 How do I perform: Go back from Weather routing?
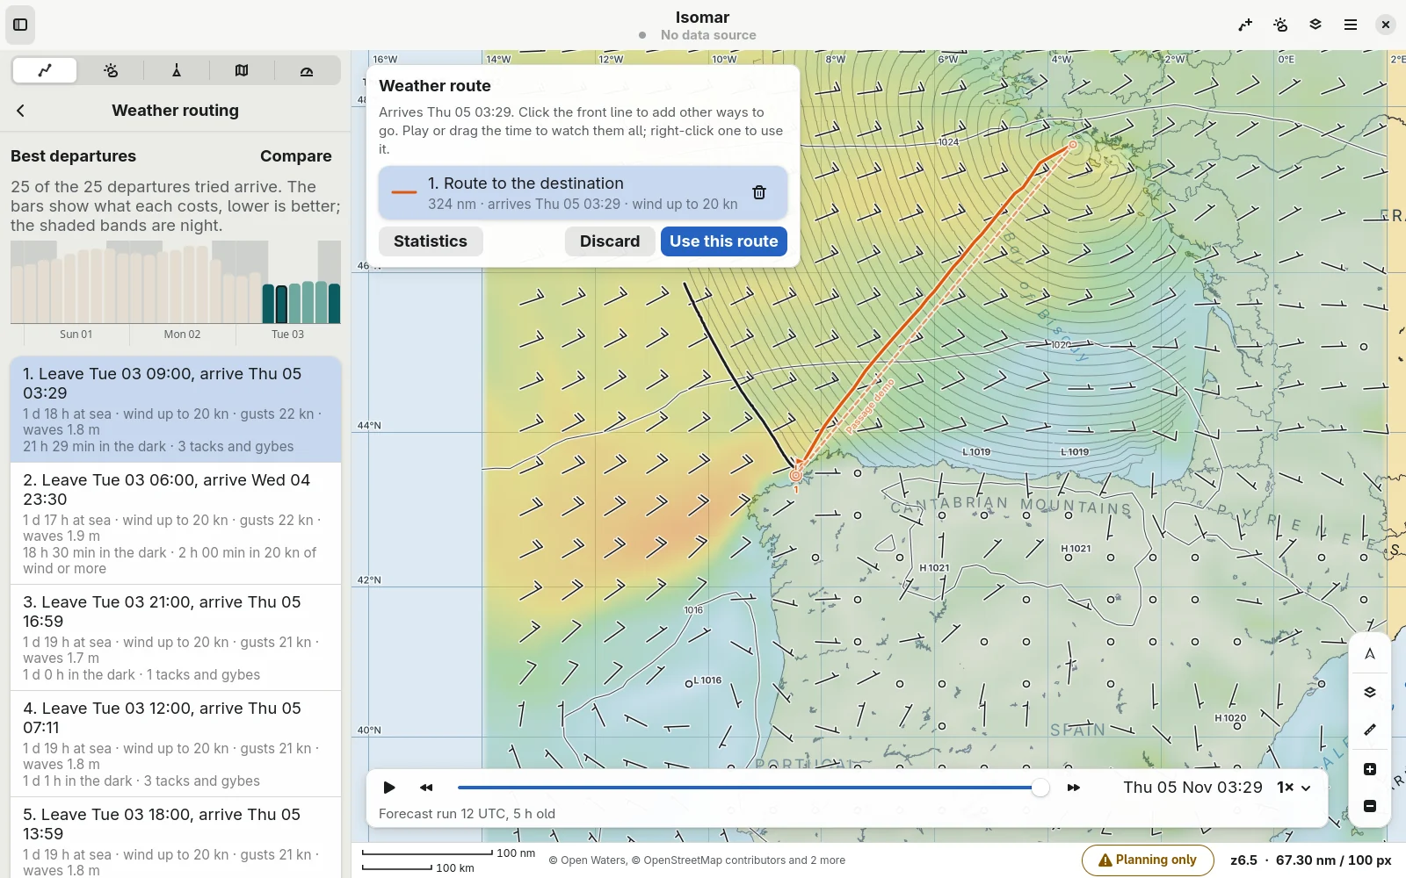click(21, 111)
